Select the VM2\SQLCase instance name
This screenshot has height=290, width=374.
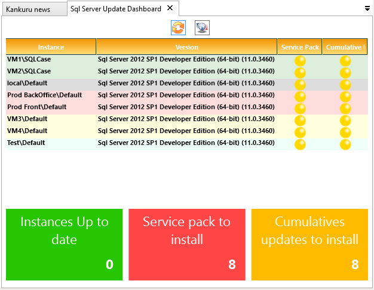[x=29, y=71]
